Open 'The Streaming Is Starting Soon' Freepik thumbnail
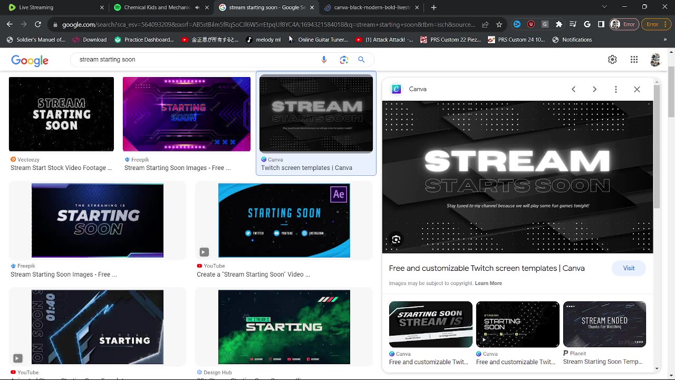The image size is (675, 380). click(98, 221)
